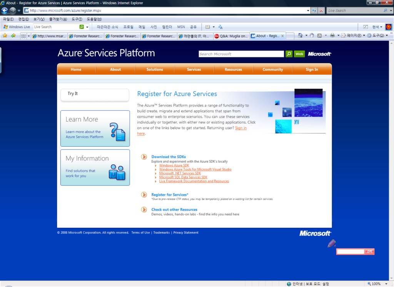Click the Windows Live logo button
The width and height of the screenshot is (394, 287).
(17, 27)
